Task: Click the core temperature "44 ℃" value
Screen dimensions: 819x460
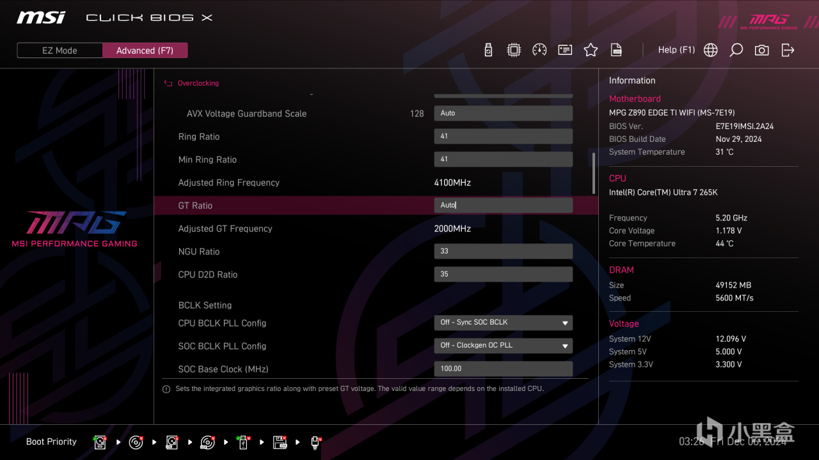Action: 724,243
